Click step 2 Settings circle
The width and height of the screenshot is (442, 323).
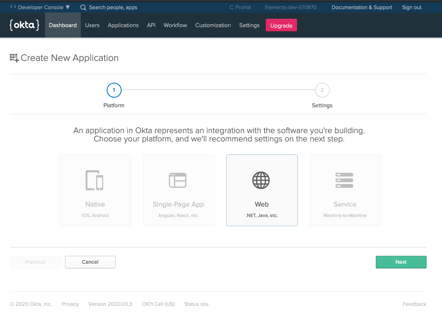[322, 90]
